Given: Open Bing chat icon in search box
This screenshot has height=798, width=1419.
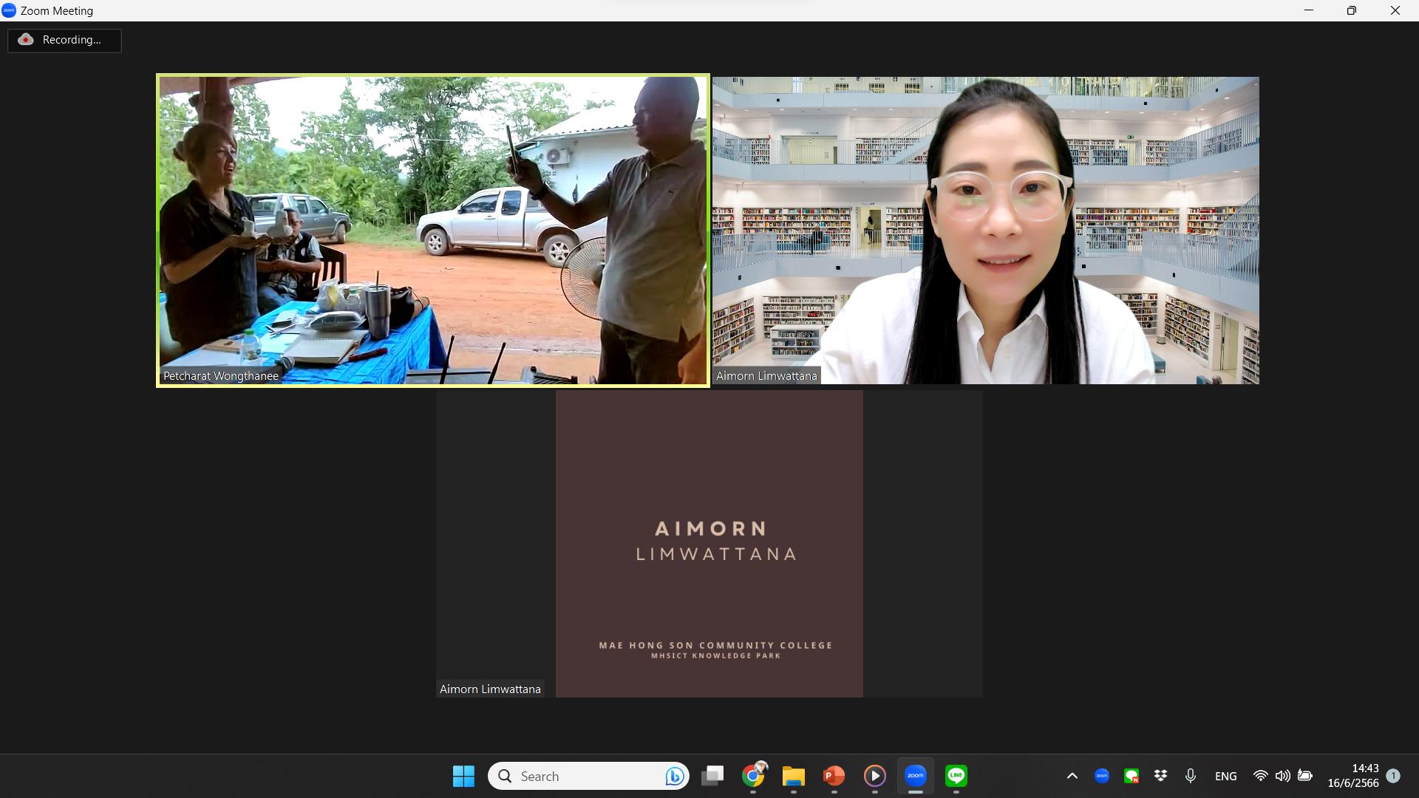Looking at the screenshot, I should pos(674,776).
